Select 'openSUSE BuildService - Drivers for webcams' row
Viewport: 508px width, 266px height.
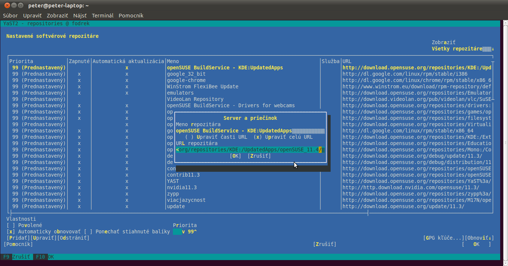tap(250, 105)
